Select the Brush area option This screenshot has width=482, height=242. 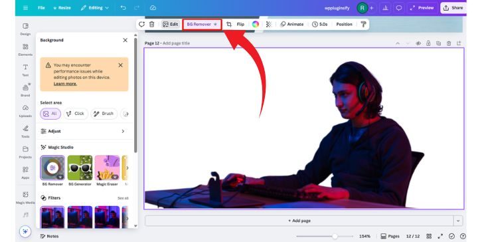click(x=104, y=114)
